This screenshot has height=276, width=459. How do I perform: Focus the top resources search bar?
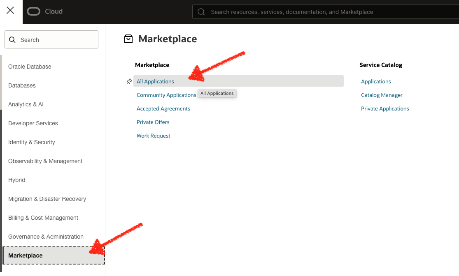tap(326, 11)
